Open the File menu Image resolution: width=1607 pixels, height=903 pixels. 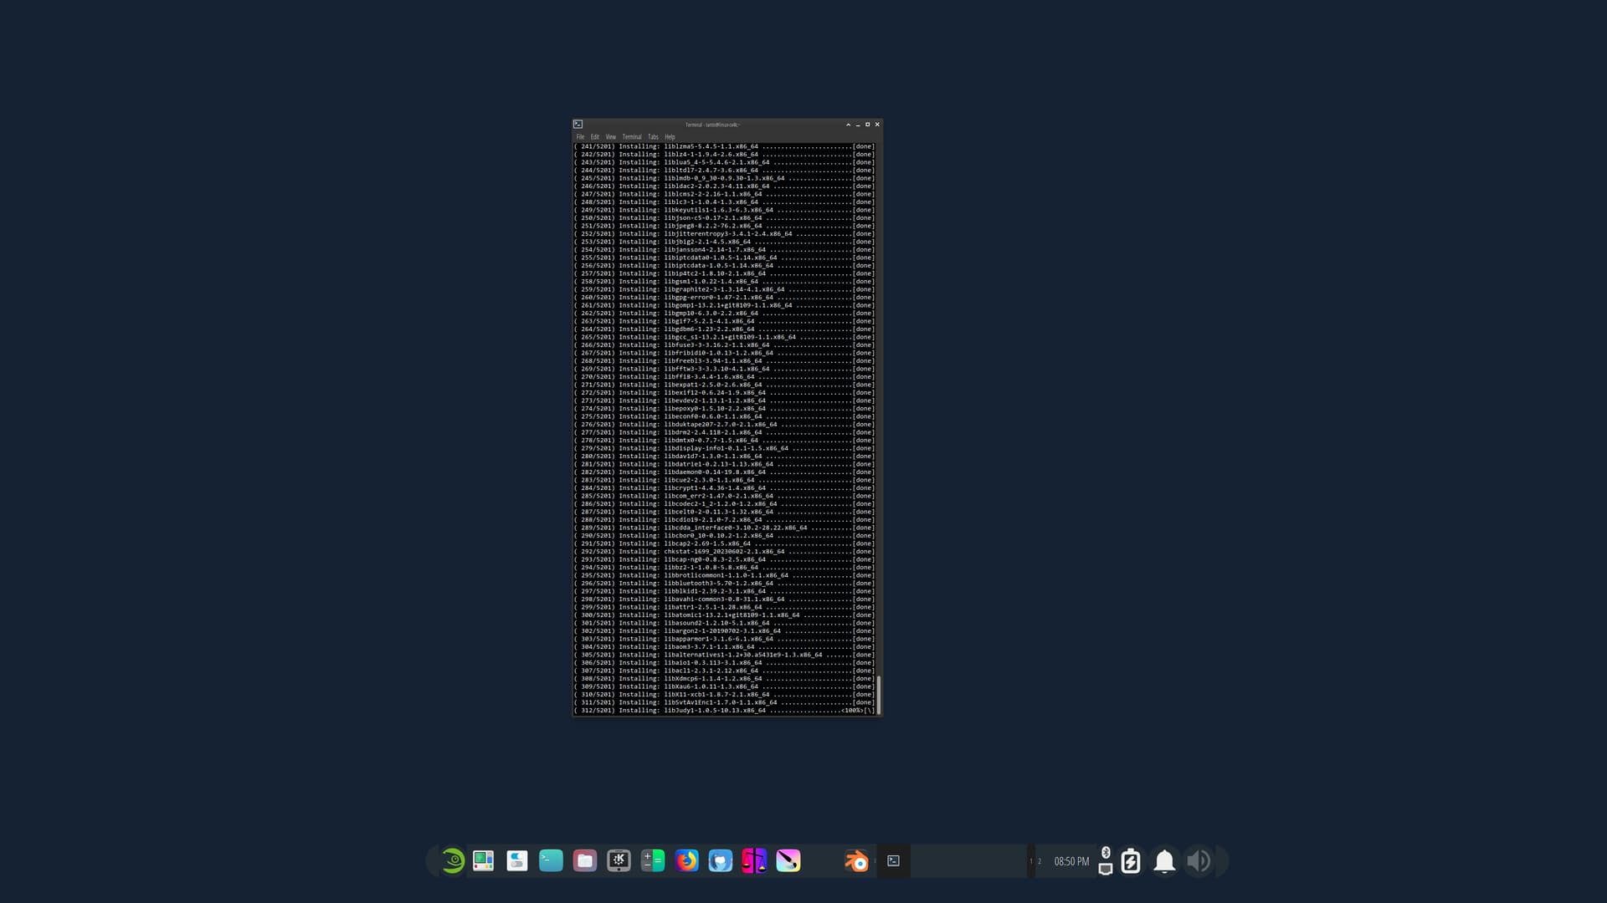[580, 137]
